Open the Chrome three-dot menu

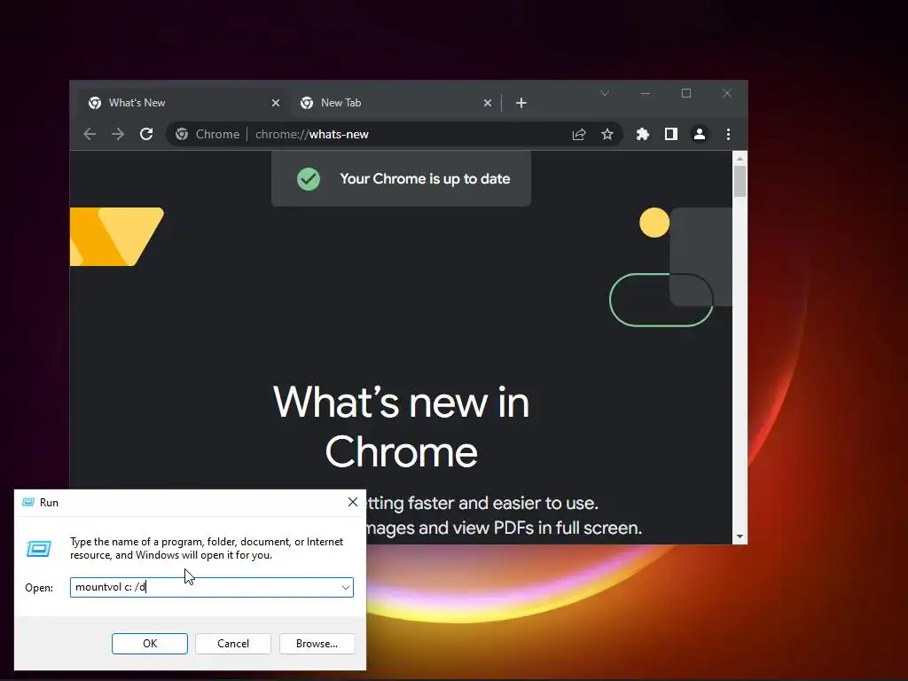tap(728, 135)
